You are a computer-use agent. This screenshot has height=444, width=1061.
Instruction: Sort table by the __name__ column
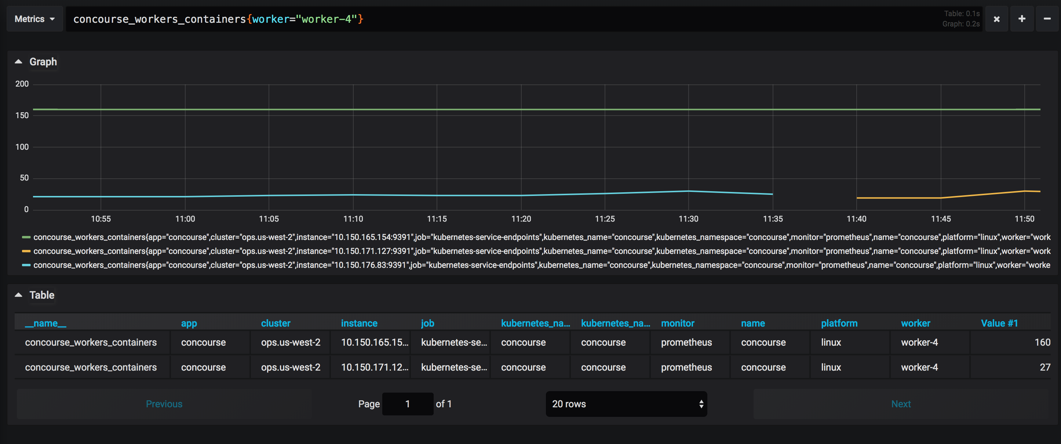tap(45, 323)
